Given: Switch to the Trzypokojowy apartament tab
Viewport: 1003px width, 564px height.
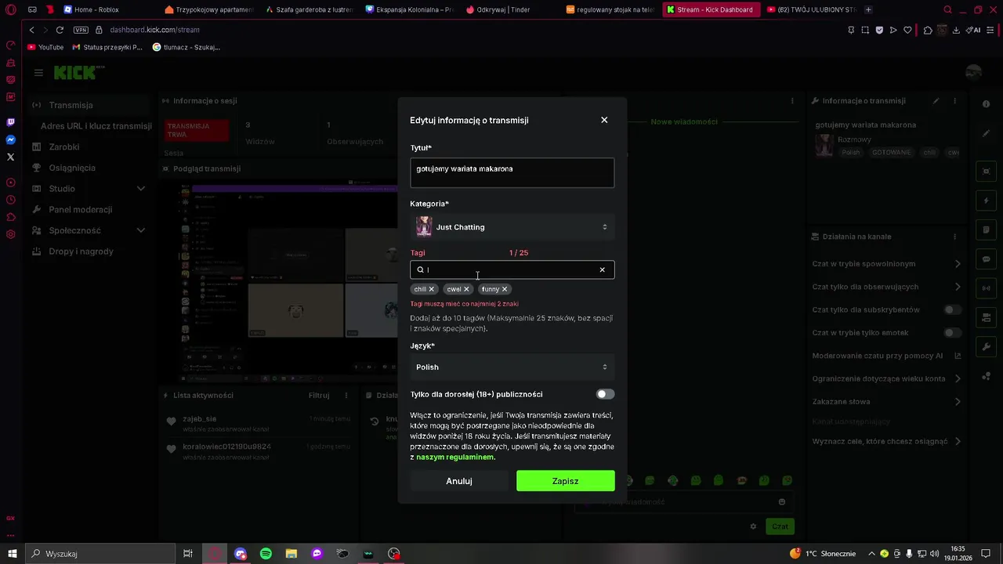Looking at the screenshot, I should coord(209,9).
